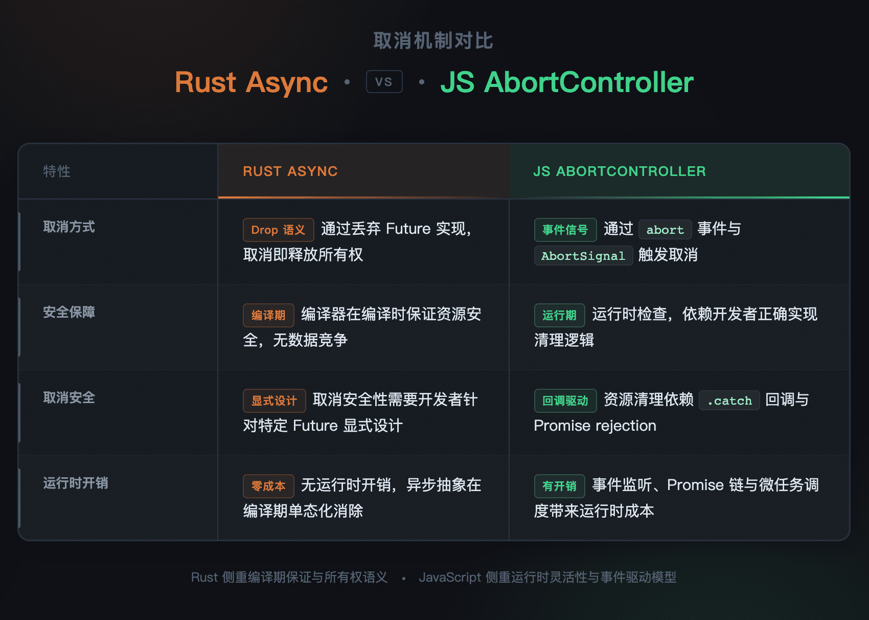The height and width of the screenshot is (620, 869).
Task: Click the VS badge between the titles
Action: (384, 82)
